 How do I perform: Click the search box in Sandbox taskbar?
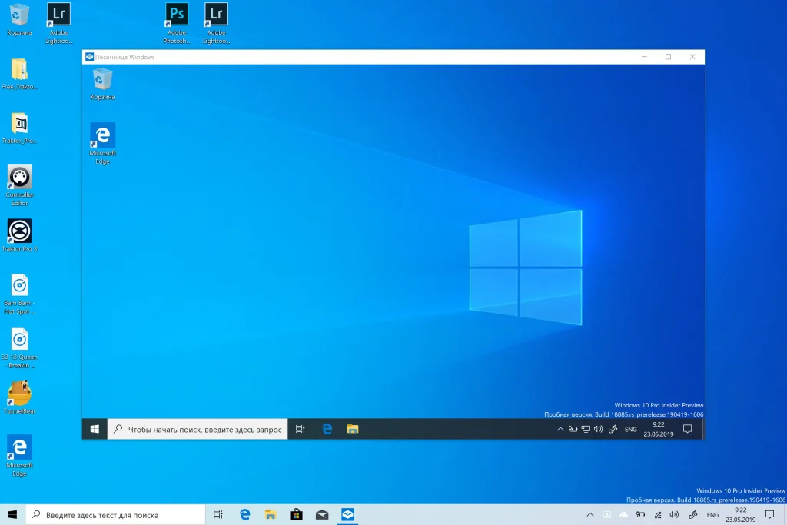[x=198, y=429]
